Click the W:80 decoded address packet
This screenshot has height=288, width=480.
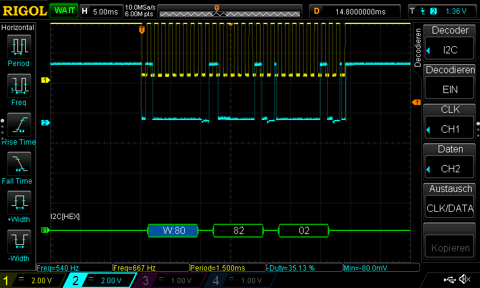(172, 230)
